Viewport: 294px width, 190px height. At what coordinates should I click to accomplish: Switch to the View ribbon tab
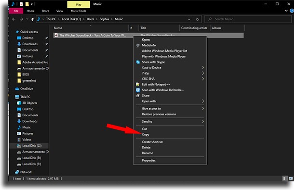tap(60, 11)
